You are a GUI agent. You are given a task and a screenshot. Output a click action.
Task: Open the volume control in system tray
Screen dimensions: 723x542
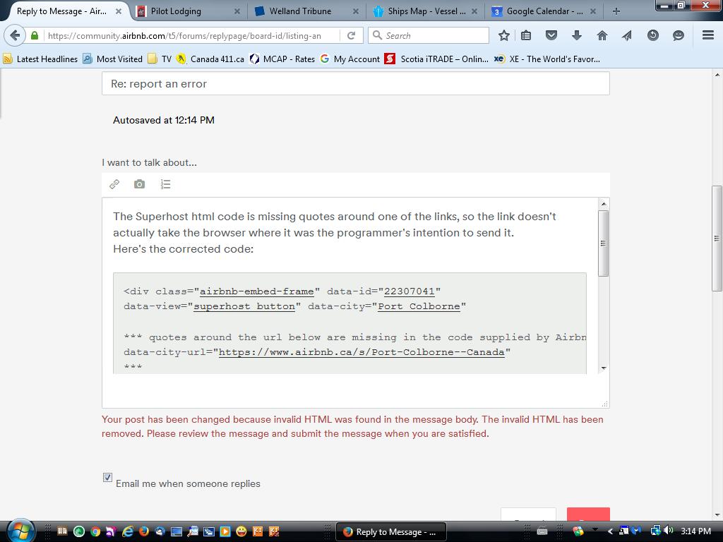pyautogui.click(x=667, y=531)
